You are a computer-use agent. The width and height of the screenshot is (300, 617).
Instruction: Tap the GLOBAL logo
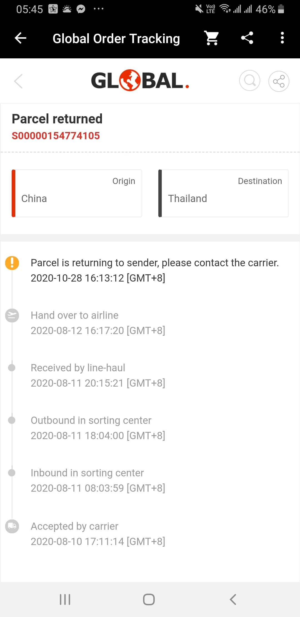tap(140, 81)
